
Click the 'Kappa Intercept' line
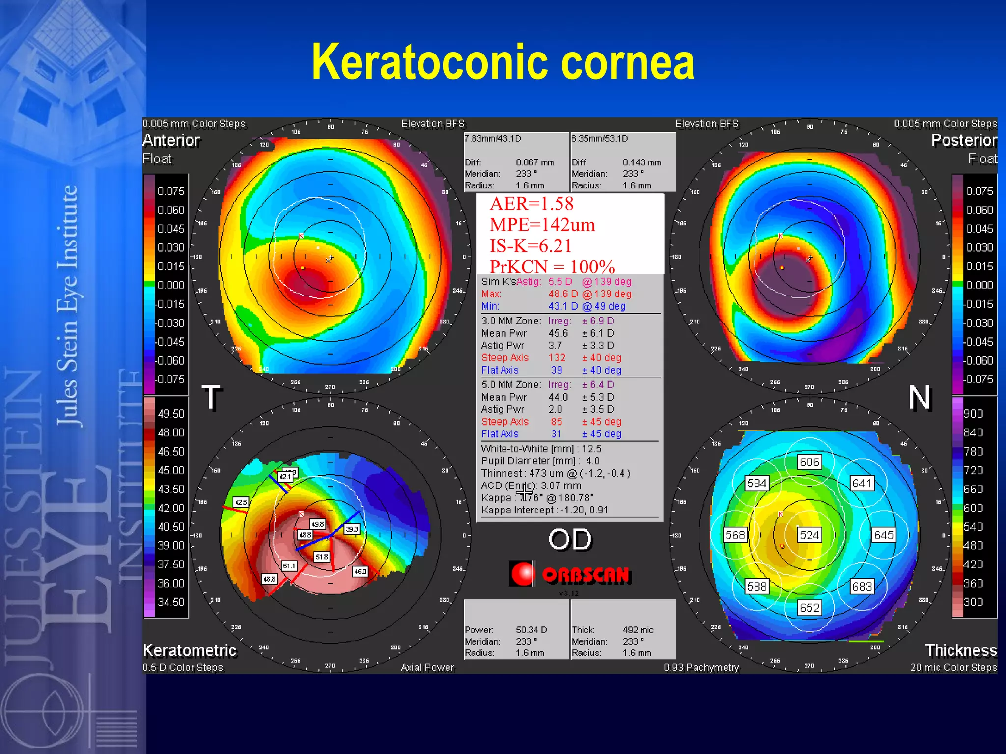(x=545, y=510)
